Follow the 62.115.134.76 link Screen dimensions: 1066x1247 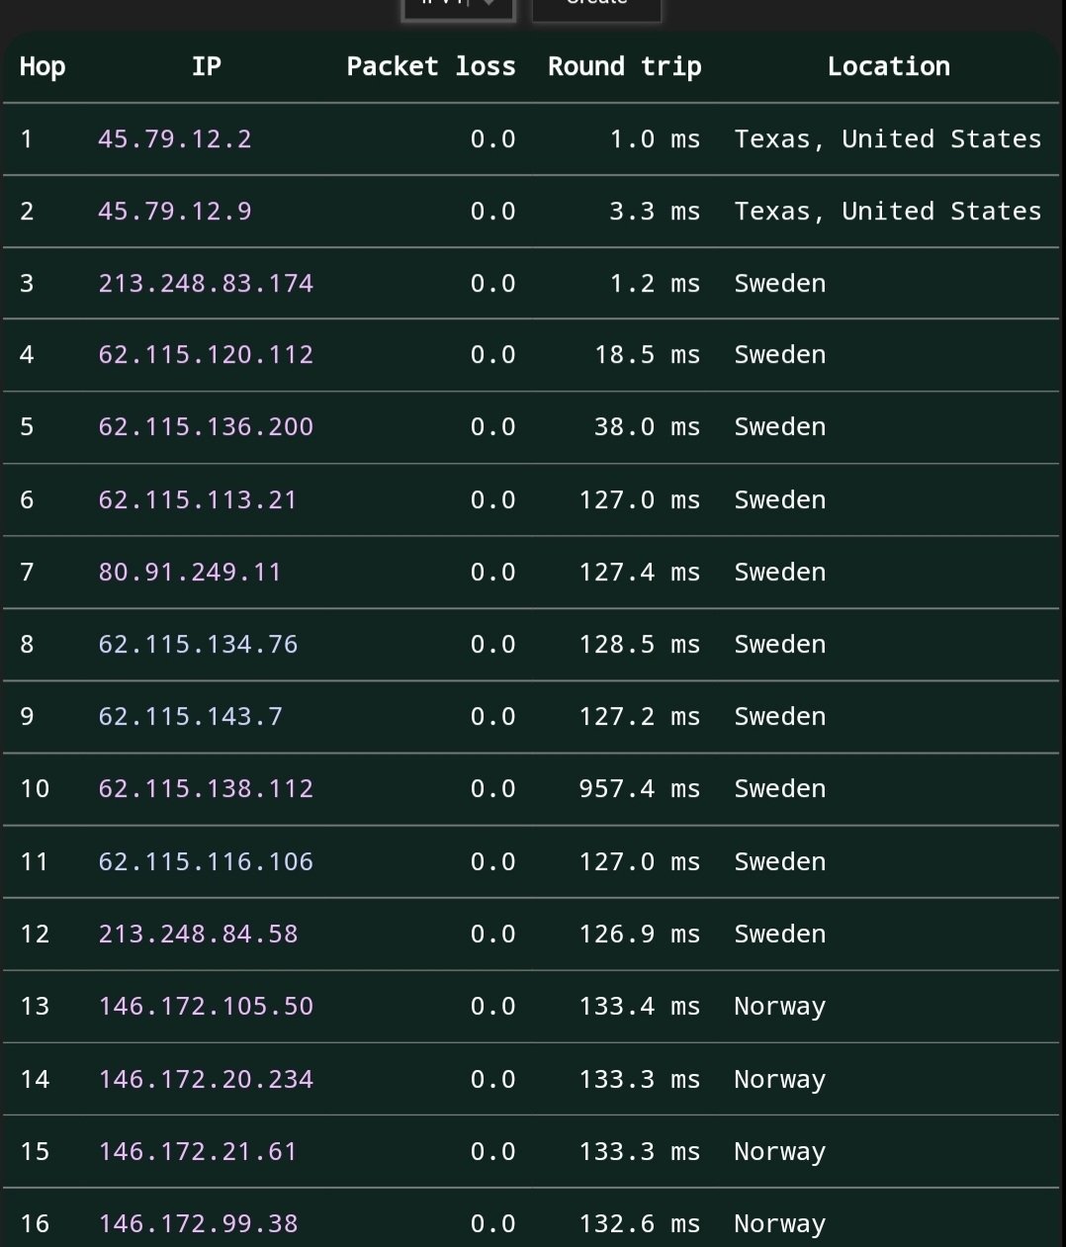[x=198, y=645]
